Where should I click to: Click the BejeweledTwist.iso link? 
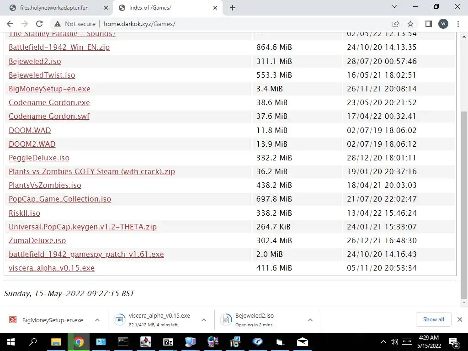pos(42,75)
